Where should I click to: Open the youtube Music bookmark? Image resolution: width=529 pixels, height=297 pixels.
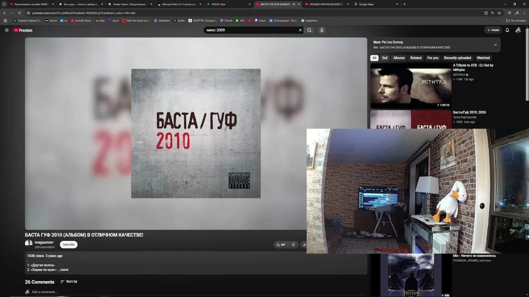pyautogui.click(x=81, y=20)
